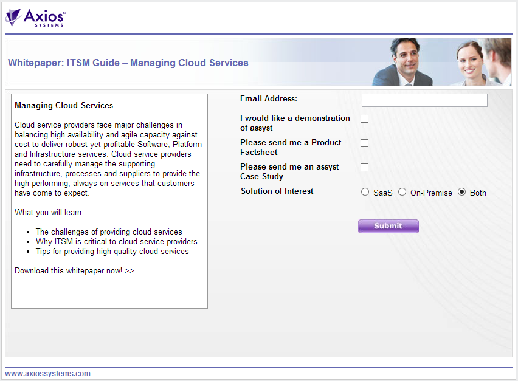This screenshot has height=381, width=518.
Task: Click the banner photo of business people
Action: (441, 62)
